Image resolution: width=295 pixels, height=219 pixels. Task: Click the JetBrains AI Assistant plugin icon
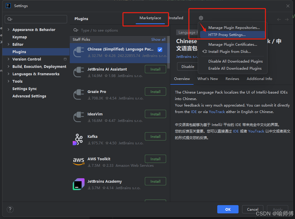point(79,72)
